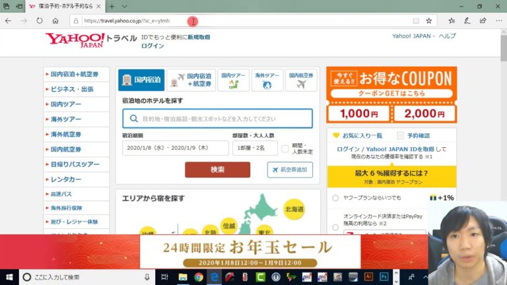This screenshot has width=507, height=285.
Task: Open the ログイン link in header
Action: [x=152, y=46]
